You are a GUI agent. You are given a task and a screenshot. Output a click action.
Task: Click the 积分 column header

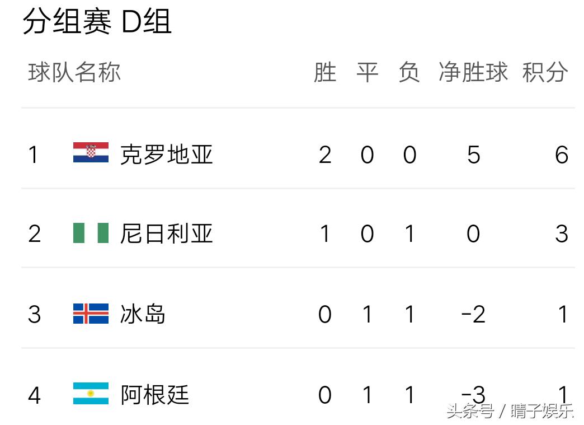(545, 73)
